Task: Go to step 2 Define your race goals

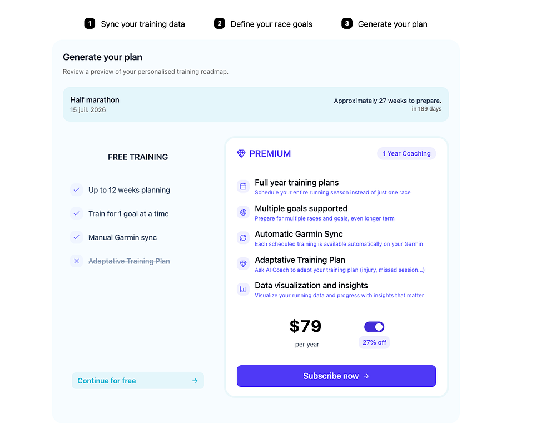Action: [264, 24]
